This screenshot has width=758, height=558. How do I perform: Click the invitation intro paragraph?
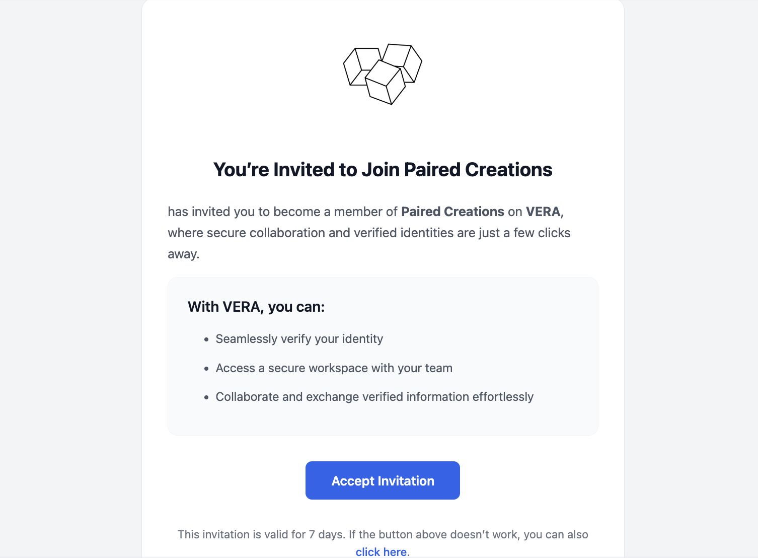coord(369,233)
